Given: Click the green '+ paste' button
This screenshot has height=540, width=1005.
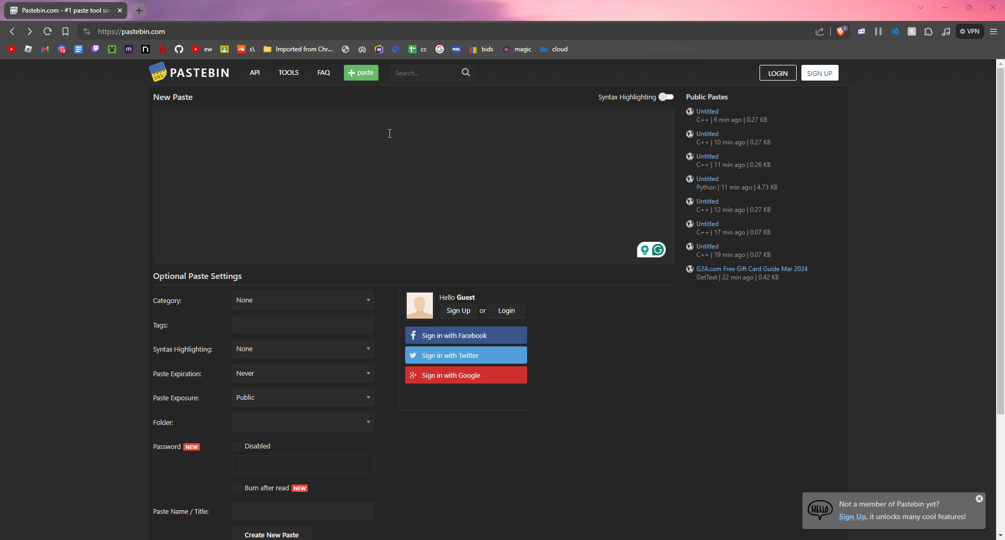Looking at the screenshot, I should (361, 73).
